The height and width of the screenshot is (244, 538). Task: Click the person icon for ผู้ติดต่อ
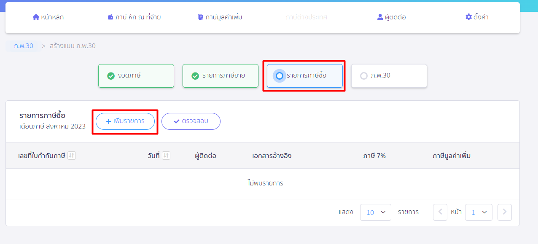click(380, 17)
